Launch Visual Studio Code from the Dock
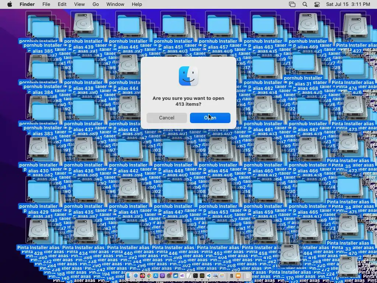377x283 pixels. (209, 276)
